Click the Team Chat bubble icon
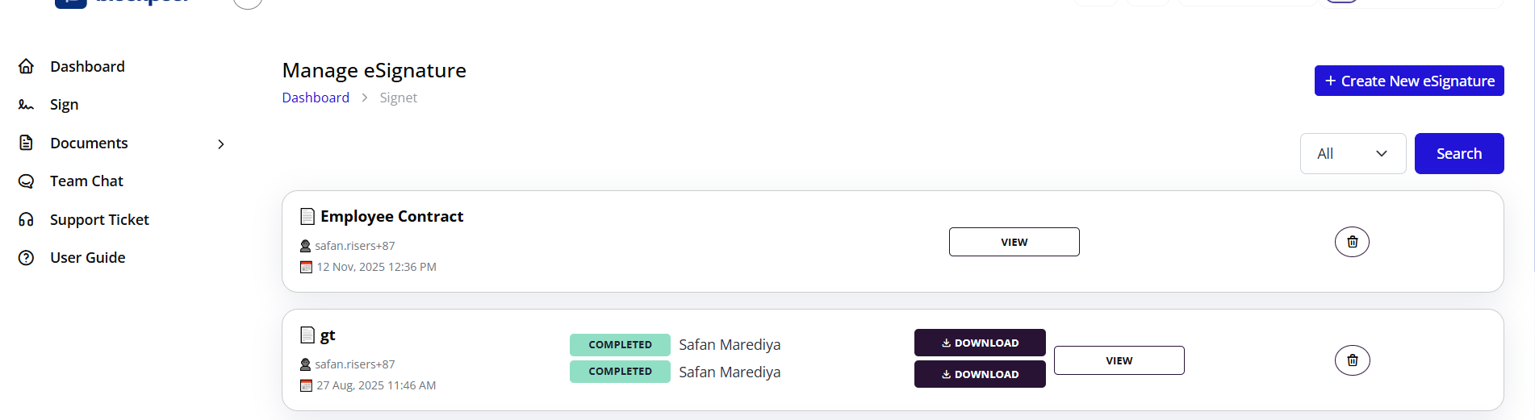The height and width of the screenshot is (420, 1535). [x=26, y=181]
